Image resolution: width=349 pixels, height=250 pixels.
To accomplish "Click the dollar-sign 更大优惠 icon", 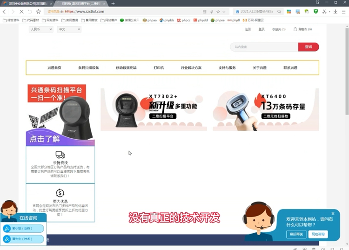I will coord(60,193).
